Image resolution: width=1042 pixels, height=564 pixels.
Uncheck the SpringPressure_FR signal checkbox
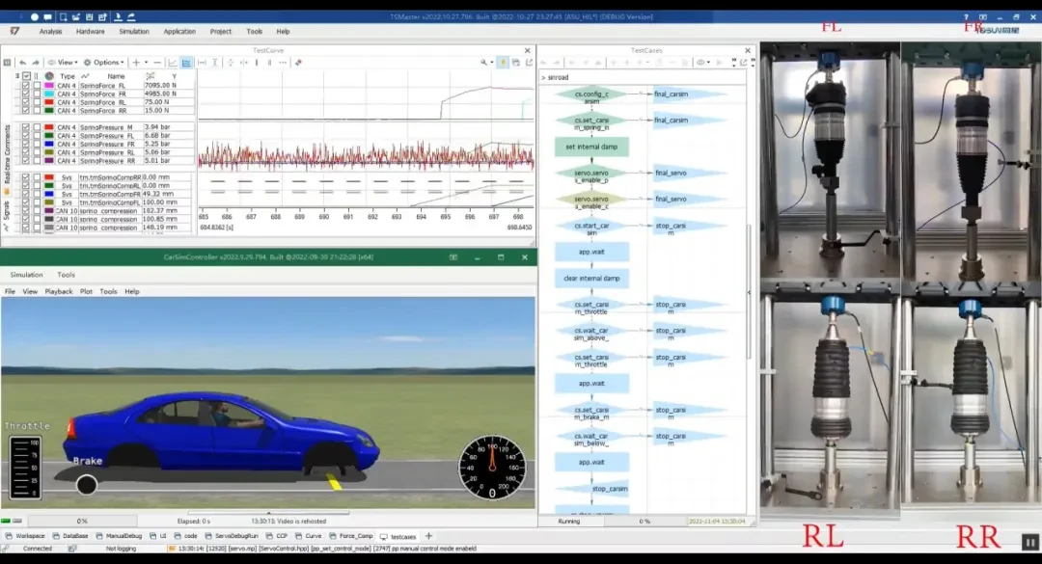(x=26, y=145)
